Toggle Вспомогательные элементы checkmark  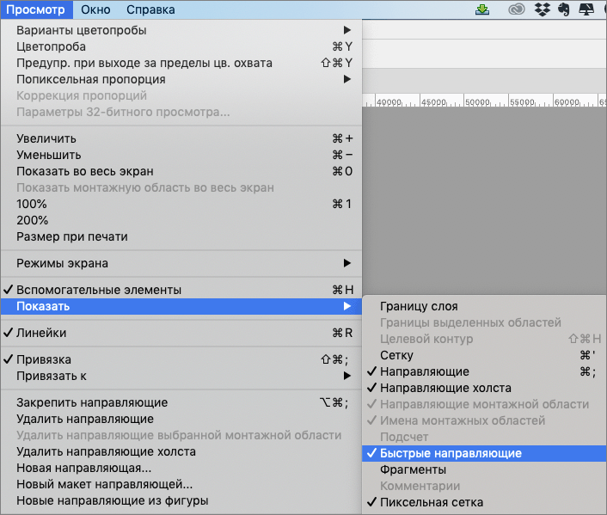181,290
